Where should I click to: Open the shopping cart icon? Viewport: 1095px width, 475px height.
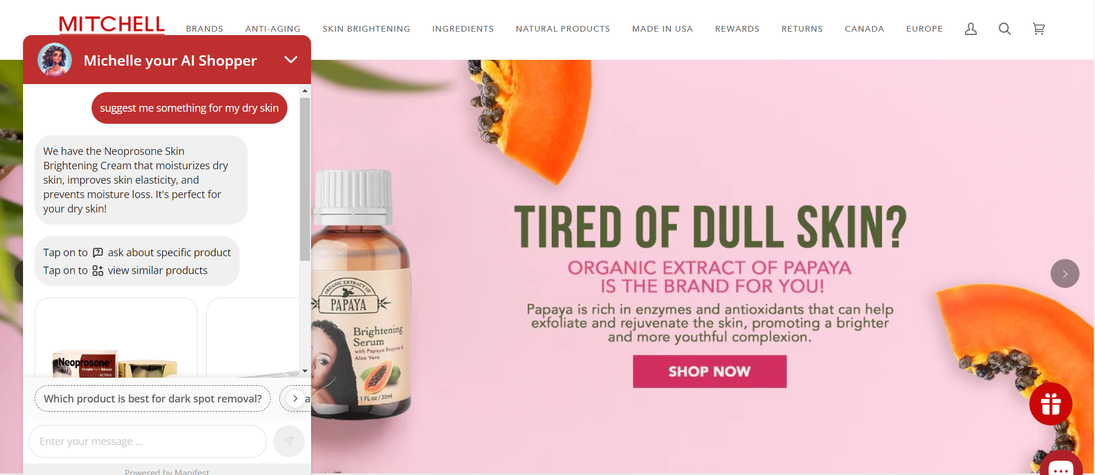click(x=1039, y=29)
